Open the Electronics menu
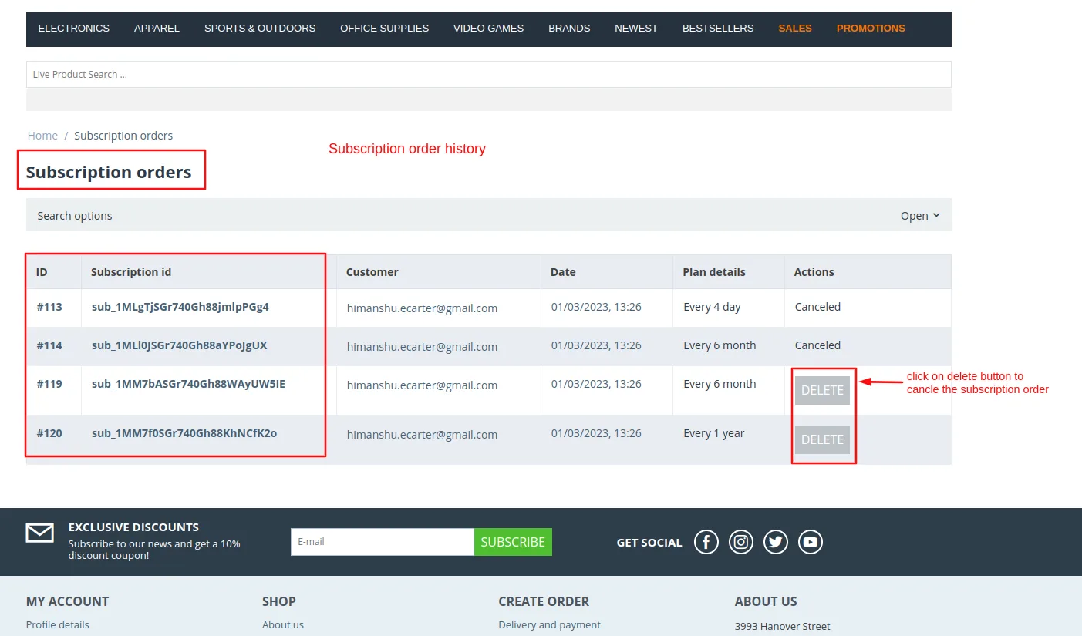The height and width of the screenshot is (636, 1082). coord(74,29)
